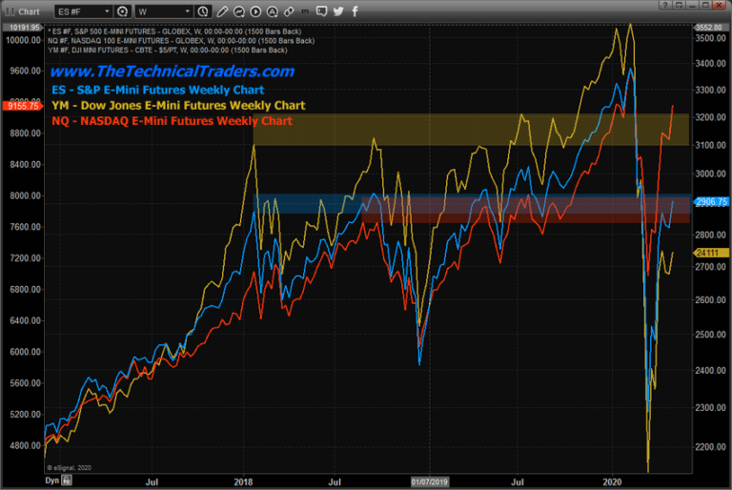Expand the ES #F symbol dropdown
The width and height of the screenshot is (732, 490).
[107, 11]
